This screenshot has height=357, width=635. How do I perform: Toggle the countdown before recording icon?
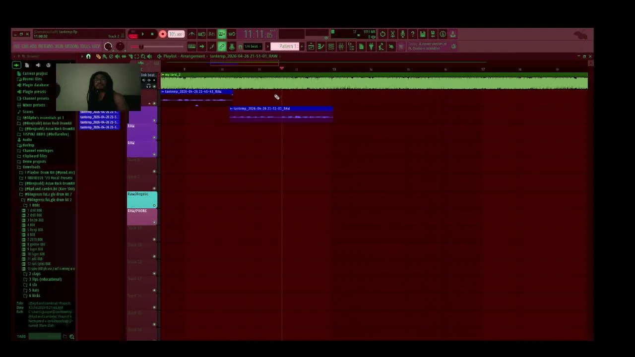(211, 34)
